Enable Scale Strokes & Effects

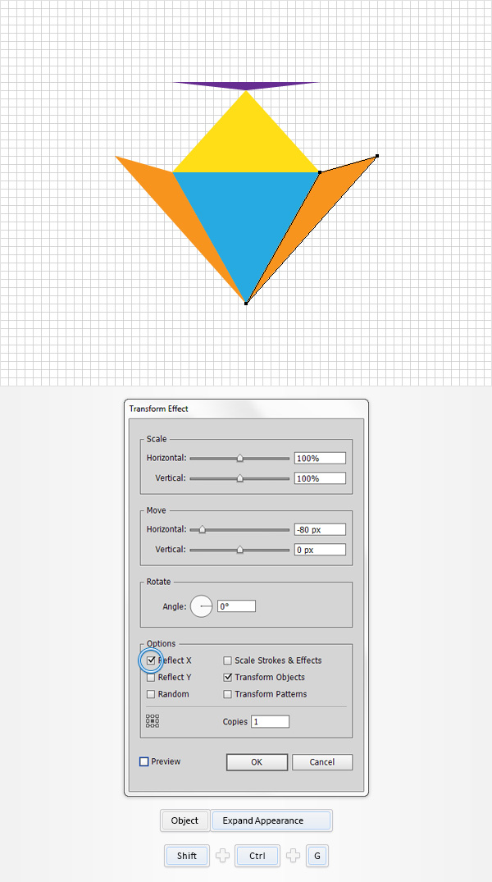click(228, 660)
